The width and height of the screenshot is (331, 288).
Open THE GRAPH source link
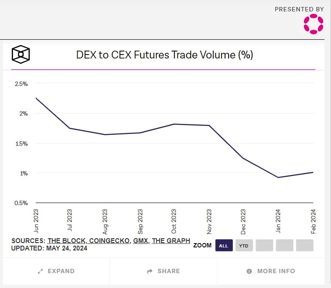point(171,241)
